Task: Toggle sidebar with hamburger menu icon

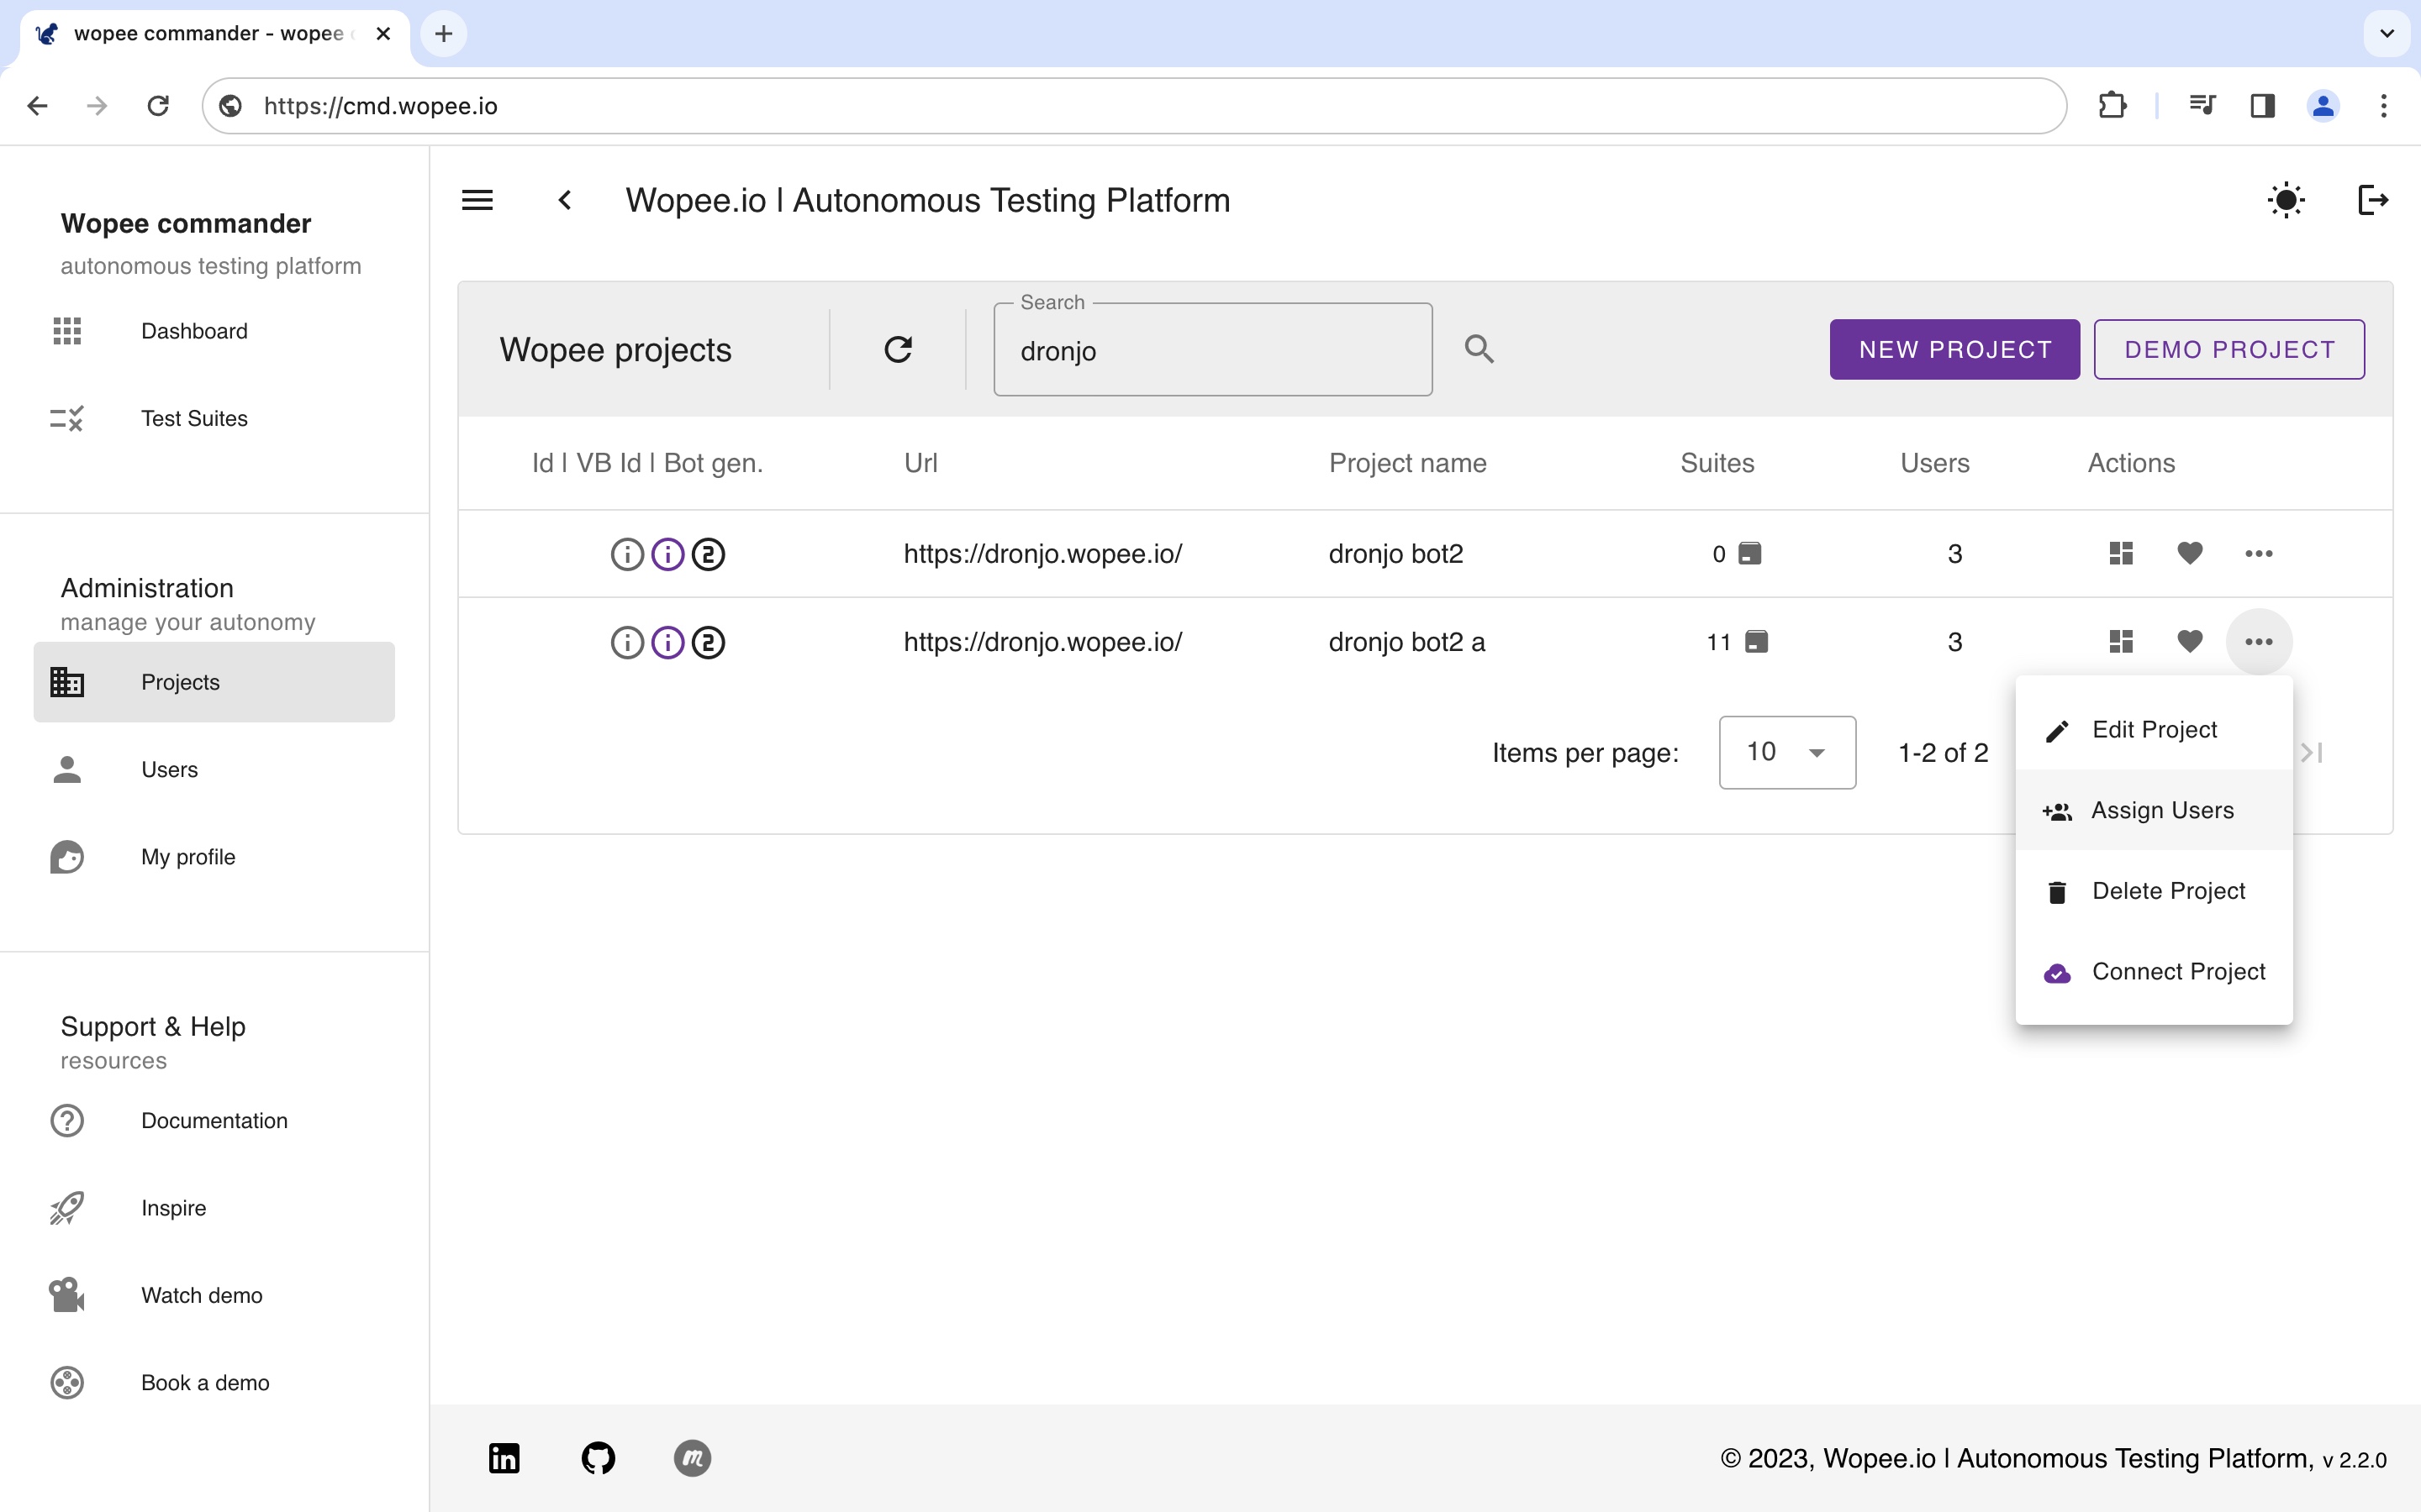Action: [477, 200]
